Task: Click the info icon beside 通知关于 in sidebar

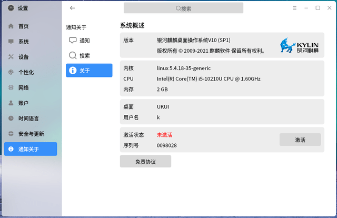Action: (x=11, y=149)
